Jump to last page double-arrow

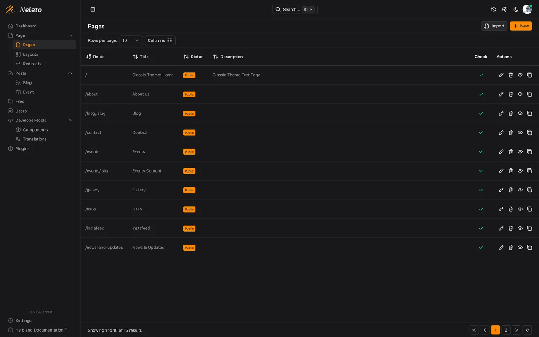tap(527, 330)
